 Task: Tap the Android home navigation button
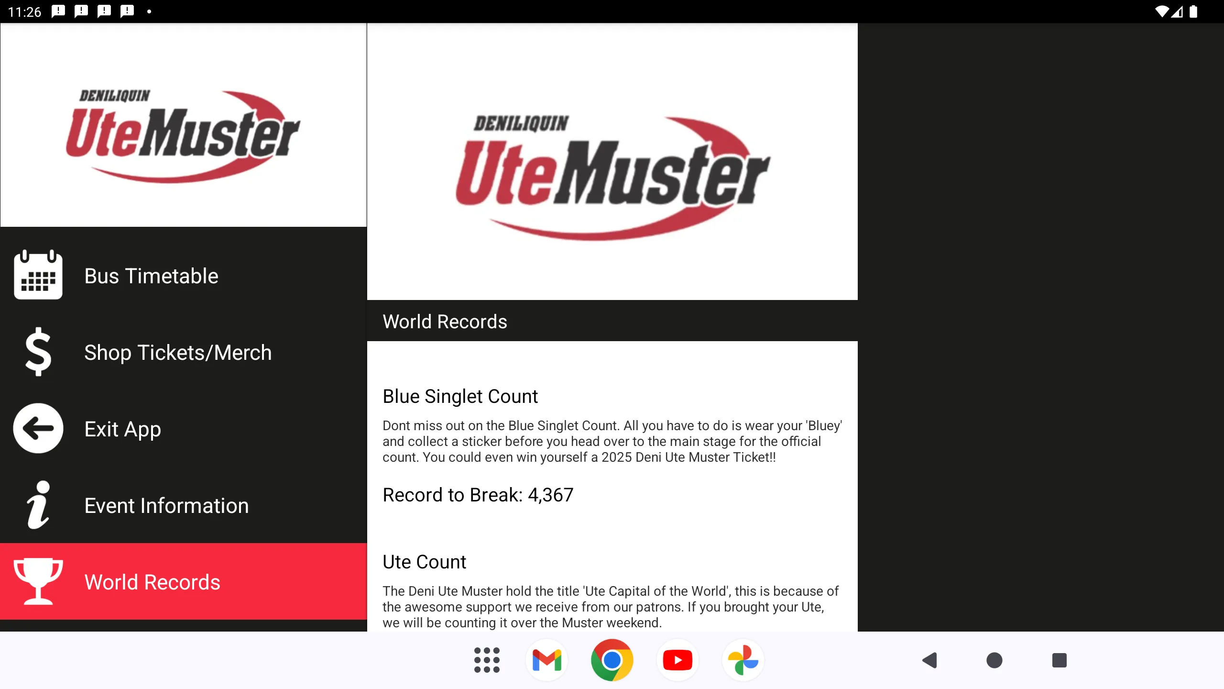pos(994,660)
